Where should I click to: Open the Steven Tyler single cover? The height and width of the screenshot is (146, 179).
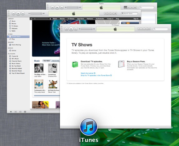pos(53,84)
